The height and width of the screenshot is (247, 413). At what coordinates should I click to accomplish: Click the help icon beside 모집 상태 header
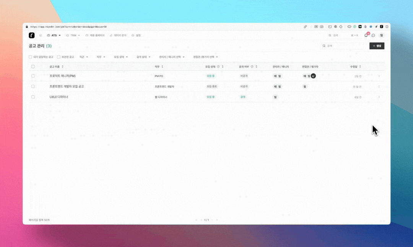tap(218, 67)
